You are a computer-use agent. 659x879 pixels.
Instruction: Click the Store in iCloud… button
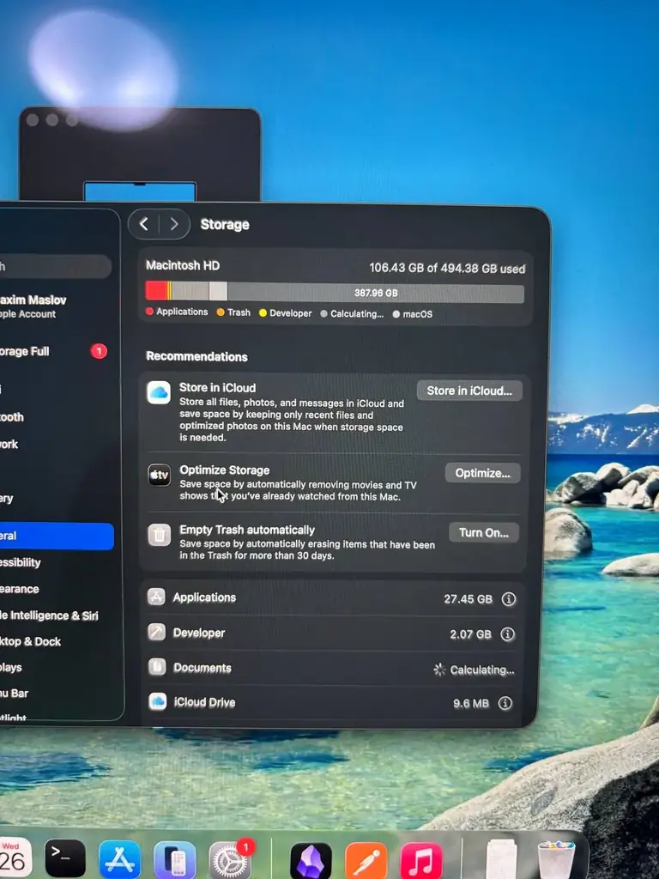click(x=469, y=391)
